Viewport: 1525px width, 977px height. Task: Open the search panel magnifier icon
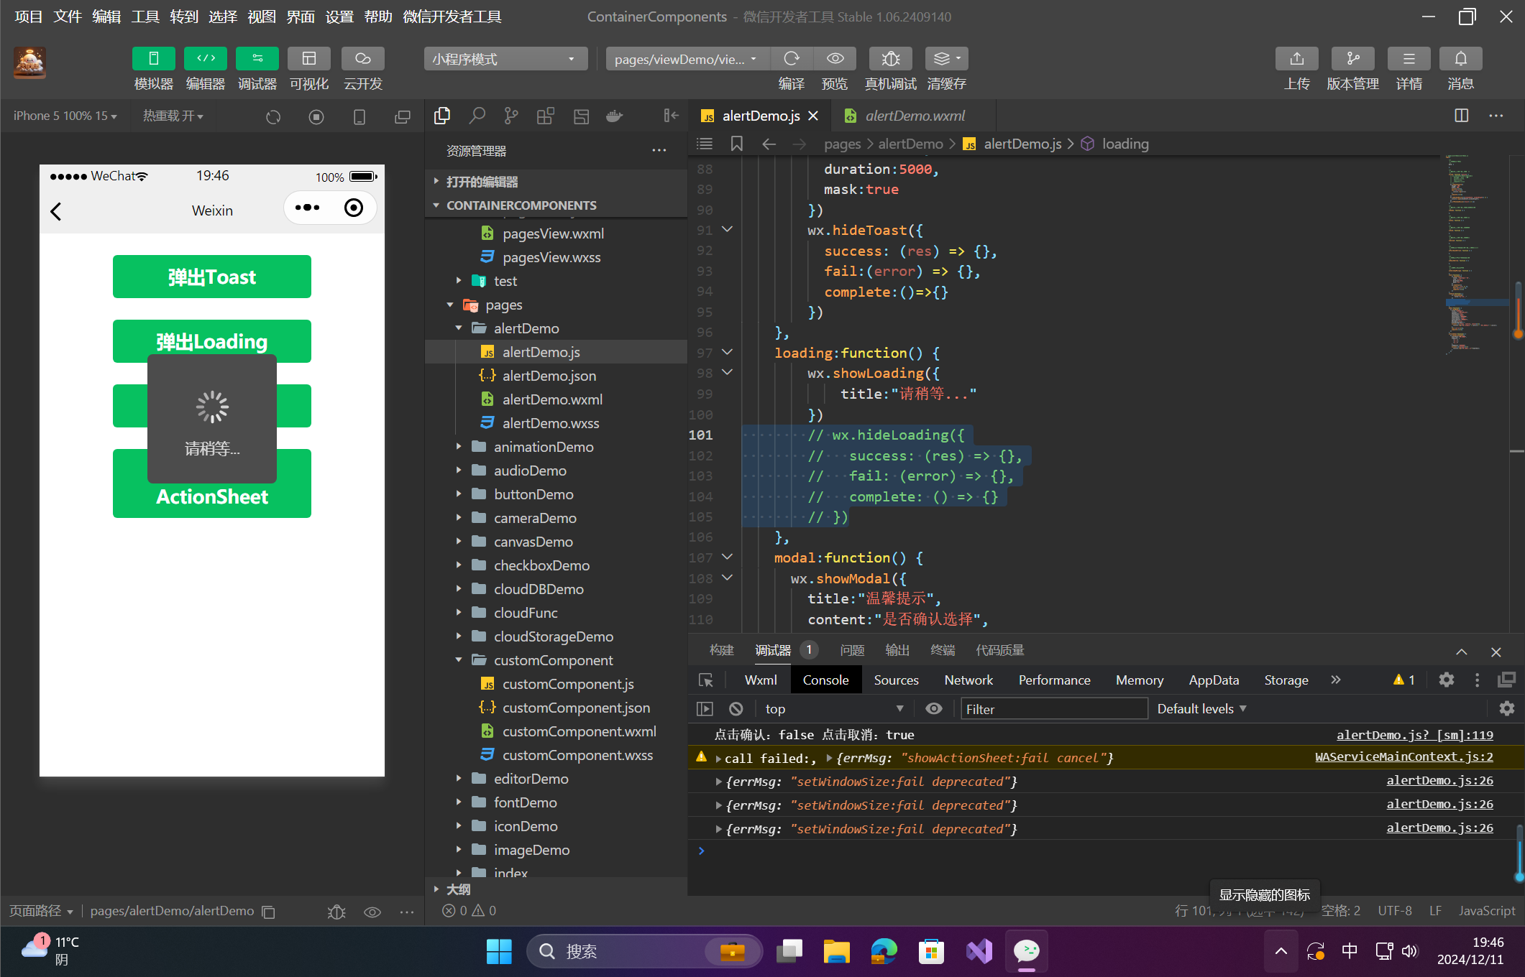click(x=477, y=116)
